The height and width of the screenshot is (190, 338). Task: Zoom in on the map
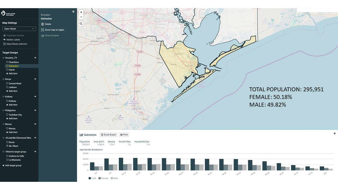[81, 12]
